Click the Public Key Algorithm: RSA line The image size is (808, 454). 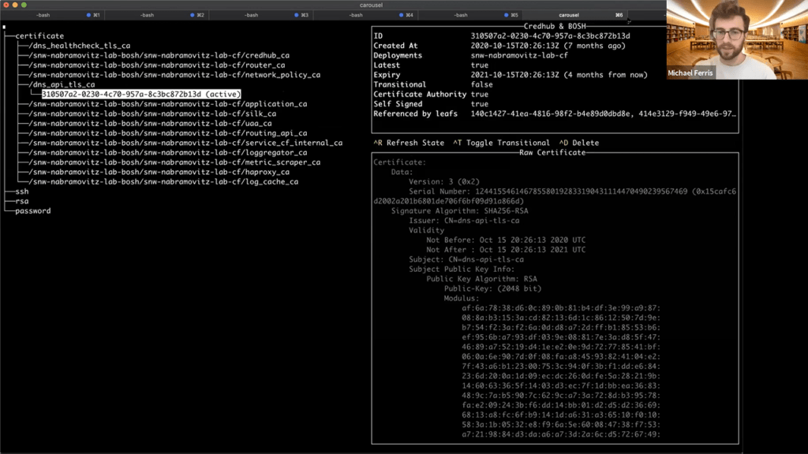[x=482, y=279]
